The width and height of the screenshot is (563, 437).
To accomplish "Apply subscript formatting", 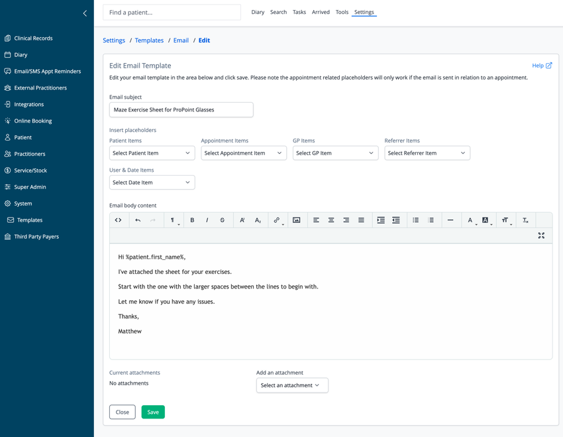I will coord(258,220).
